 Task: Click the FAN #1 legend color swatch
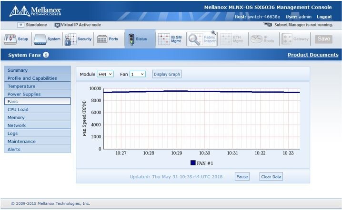pos(193,163)
